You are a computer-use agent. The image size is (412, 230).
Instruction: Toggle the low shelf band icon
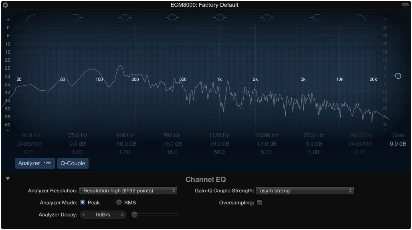point(77,18)
